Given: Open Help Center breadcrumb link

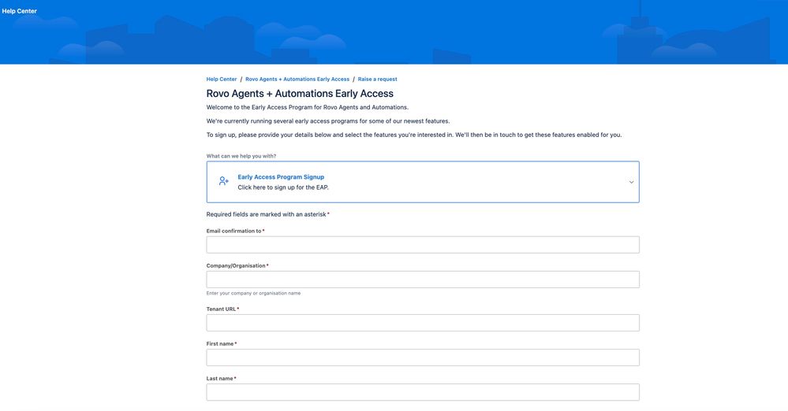Looking at the screenshot, I should click(x=221, y=80).
